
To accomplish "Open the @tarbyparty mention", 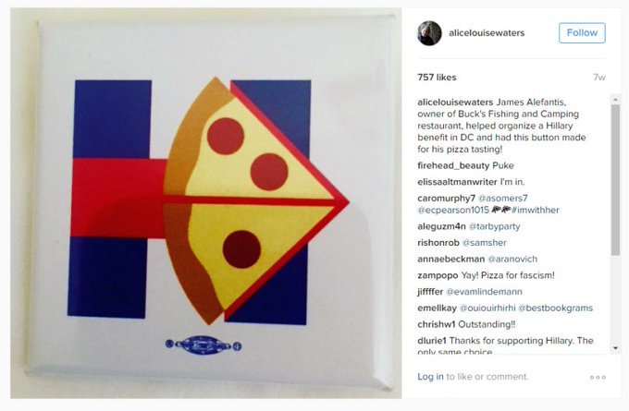I will click(x=495, y=226).
